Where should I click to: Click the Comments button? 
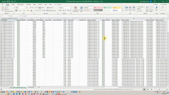click(163, 4)
